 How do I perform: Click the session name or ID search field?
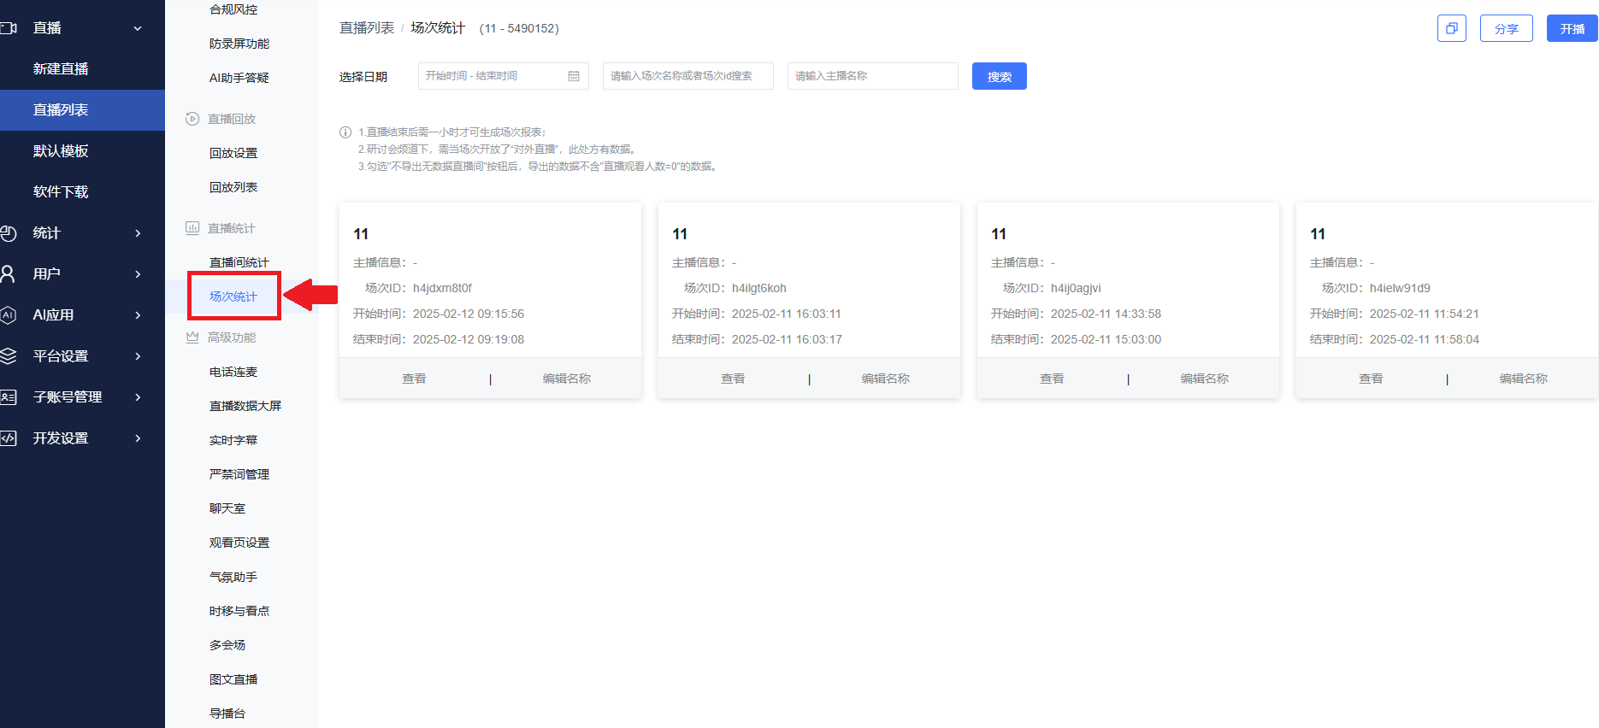[688, 76]
